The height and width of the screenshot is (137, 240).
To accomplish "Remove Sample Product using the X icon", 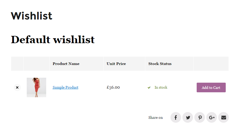I will tap(17, 87).
